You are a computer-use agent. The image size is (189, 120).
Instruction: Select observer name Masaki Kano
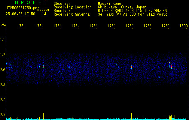[109, 4]
